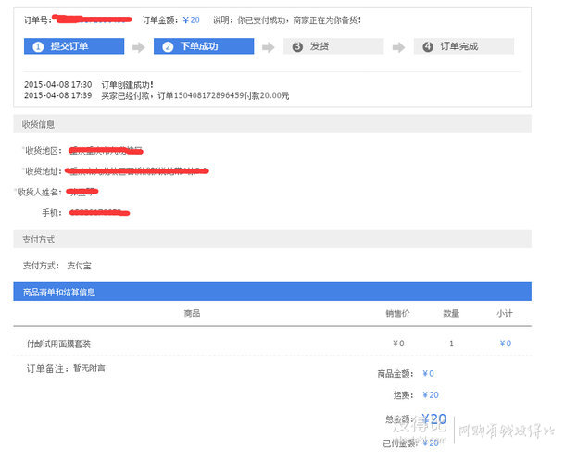Image resolution: width=565 pixels, height=462 pixels.
Task: Click the order amount ¥20 at top
Action: click(191, 19)
